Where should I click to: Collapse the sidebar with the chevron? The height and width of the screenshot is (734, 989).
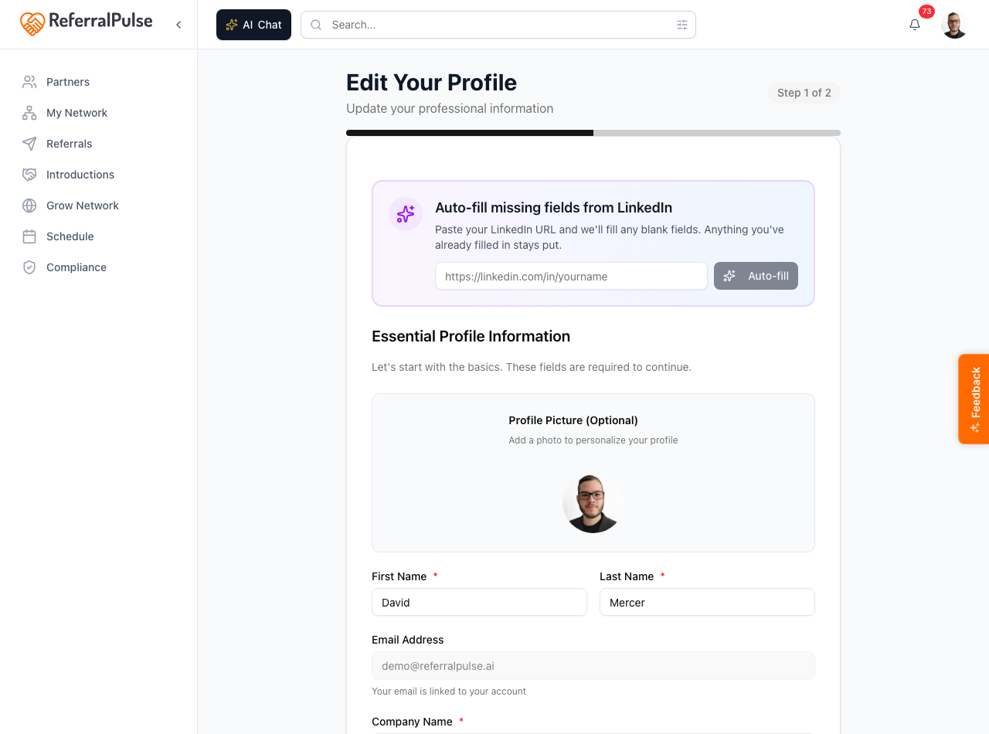[178, 25]
